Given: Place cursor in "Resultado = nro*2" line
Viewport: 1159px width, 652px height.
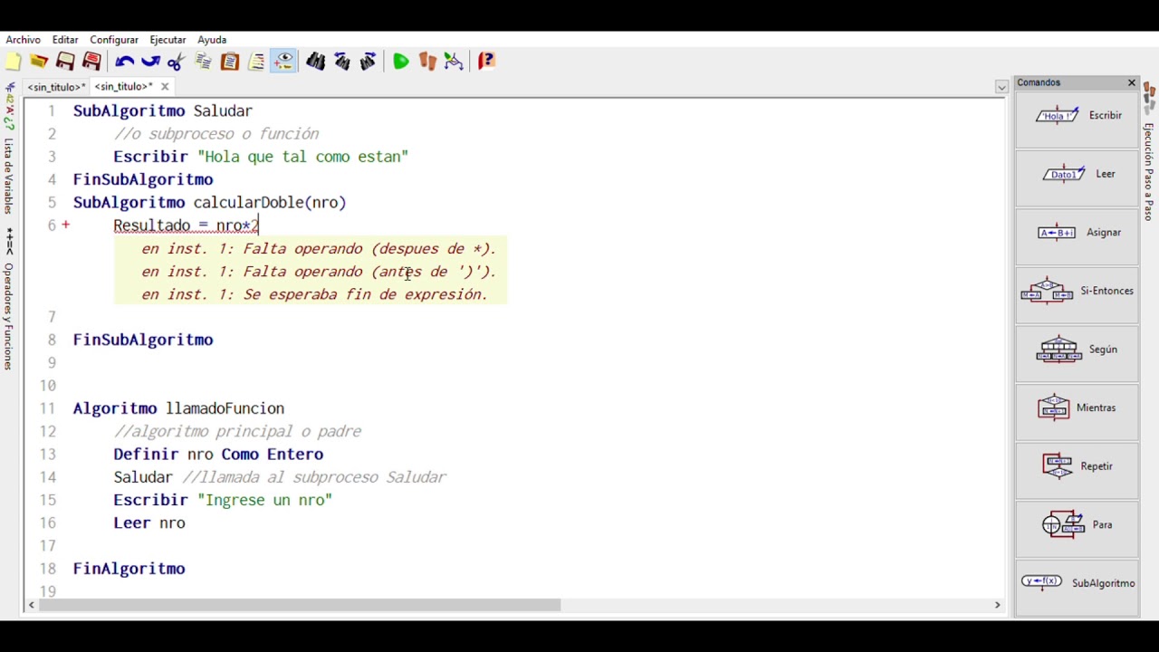Looking at the screenshot, I should (186, 225).
